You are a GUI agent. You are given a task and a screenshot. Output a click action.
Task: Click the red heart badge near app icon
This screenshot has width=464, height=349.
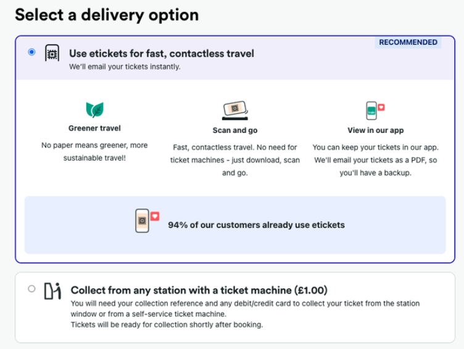point(381,107)
